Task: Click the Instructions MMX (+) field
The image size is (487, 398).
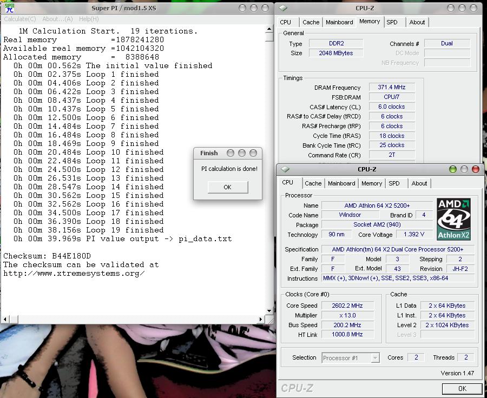Action: [x=398, y=278]
